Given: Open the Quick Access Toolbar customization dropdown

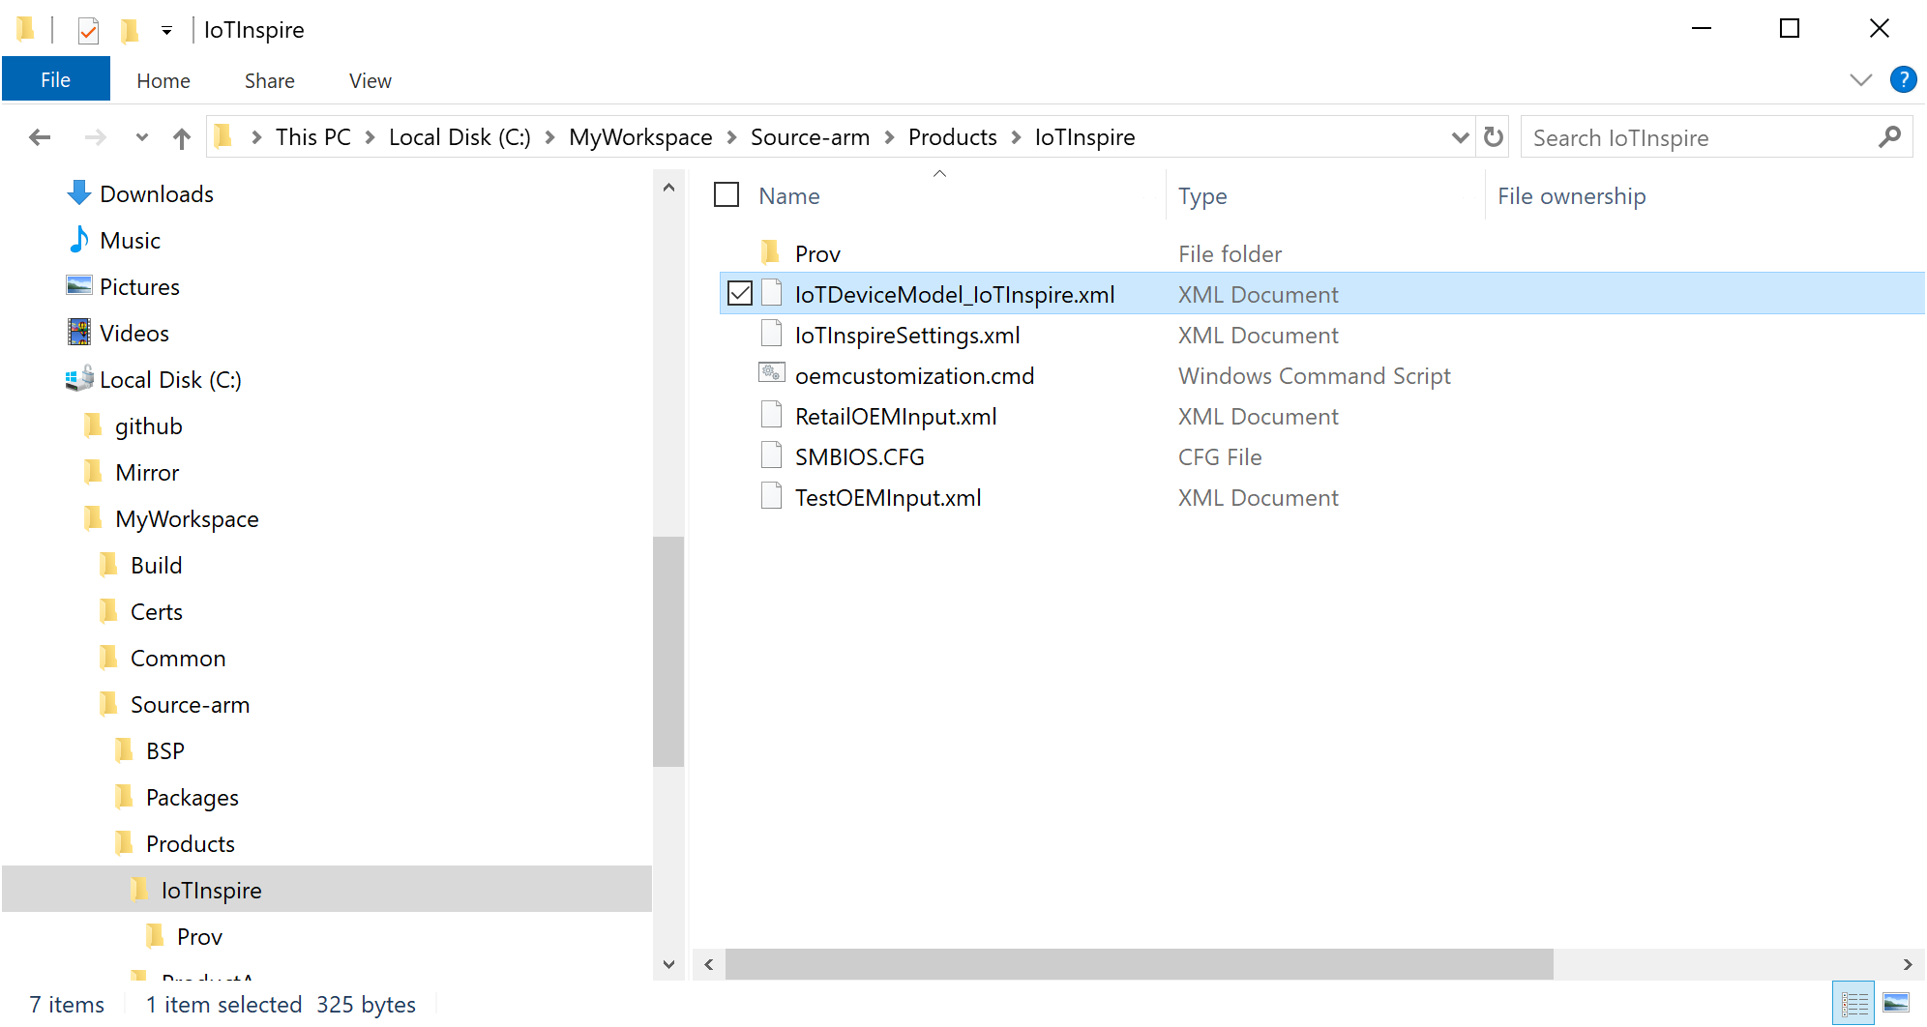Looking at the screenshot, I should coord(166,30).
